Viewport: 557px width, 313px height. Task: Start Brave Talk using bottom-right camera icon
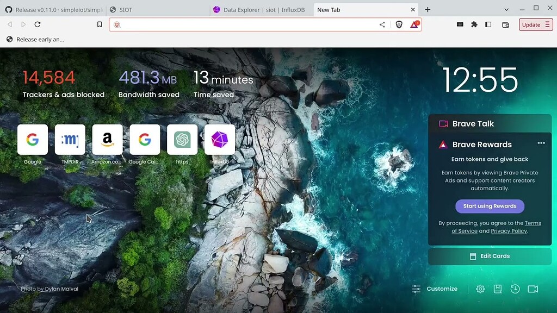[x=533, y=289]
